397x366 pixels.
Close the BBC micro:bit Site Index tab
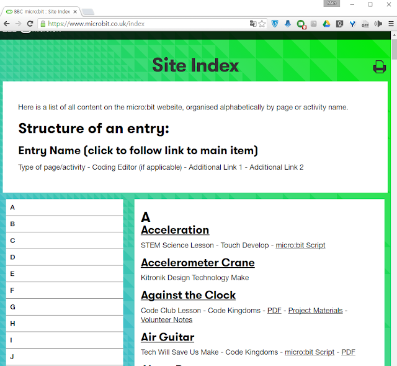(x=75, y=12)
